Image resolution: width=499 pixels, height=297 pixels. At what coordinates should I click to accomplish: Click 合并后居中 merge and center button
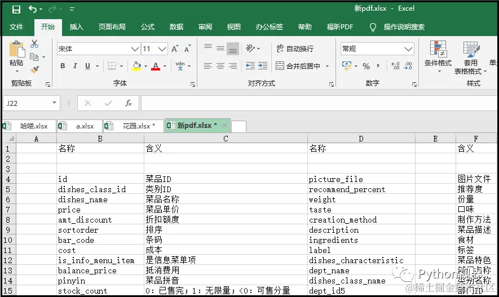pyautogui.click(x=298, y=66)
